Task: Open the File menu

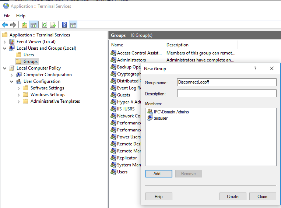Action: [7, 16]
